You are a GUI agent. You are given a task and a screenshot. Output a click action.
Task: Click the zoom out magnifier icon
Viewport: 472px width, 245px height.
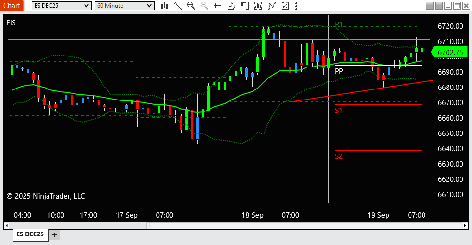point(205,6)
